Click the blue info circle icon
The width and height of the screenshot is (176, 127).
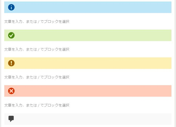pos(11,7)
